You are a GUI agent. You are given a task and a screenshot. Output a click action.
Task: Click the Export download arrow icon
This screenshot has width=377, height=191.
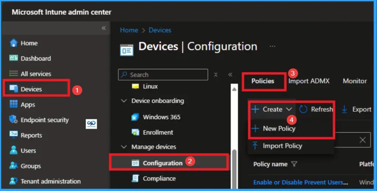pyautogui.click(x=345, y=109)
